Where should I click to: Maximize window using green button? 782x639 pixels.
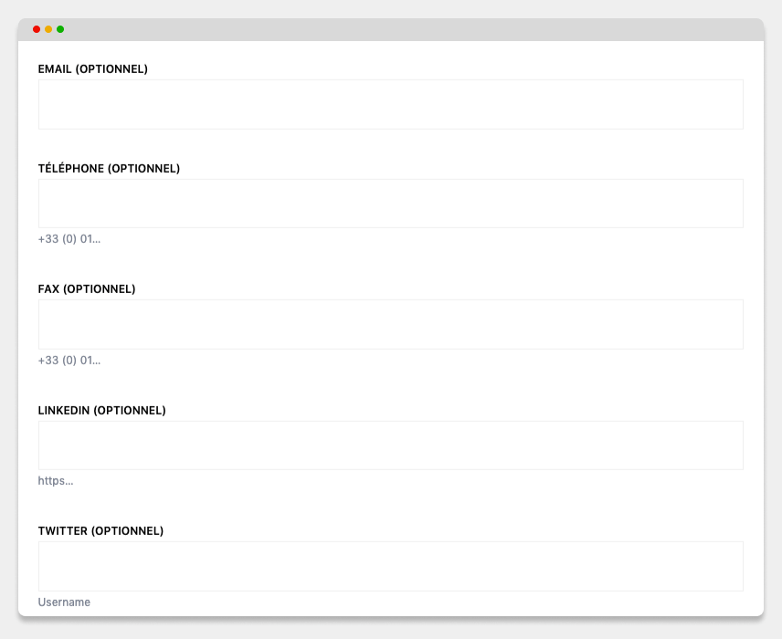[60, 29]
